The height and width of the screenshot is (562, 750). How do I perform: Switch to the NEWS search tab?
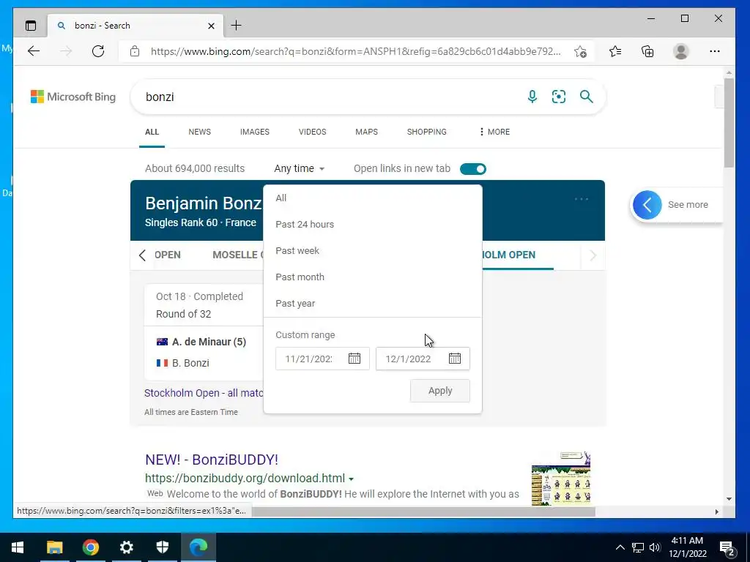[x=199, y=132]
